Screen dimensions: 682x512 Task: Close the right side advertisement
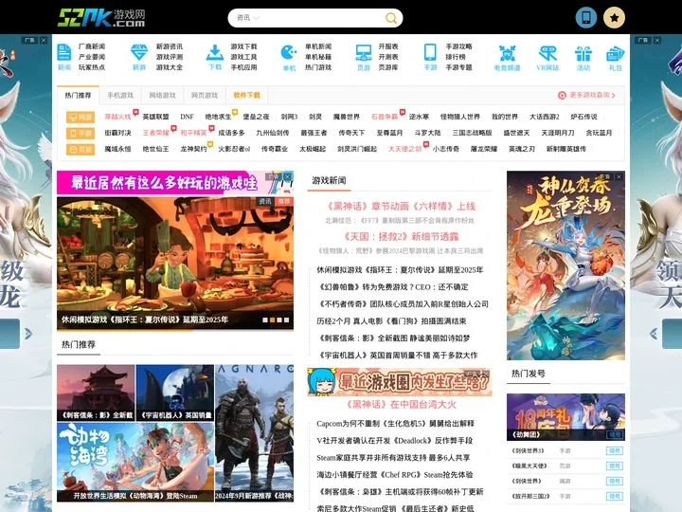(x=657, y=40)
